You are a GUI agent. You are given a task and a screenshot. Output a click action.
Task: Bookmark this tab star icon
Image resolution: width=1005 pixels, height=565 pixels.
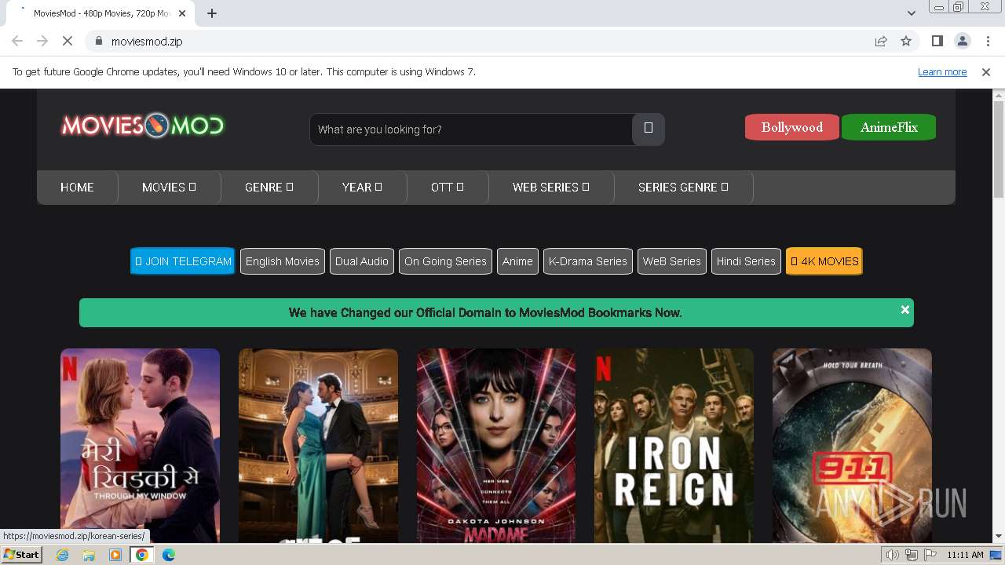click(906, 41)
